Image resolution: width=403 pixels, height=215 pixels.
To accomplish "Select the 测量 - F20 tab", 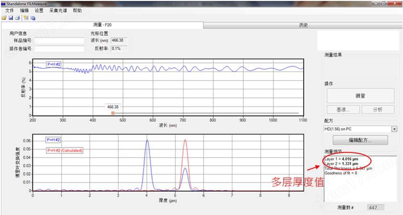I will point(102,25).
